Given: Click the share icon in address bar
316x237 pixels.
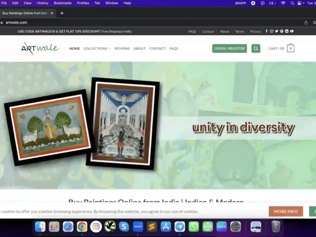Looking at the screenshot, I should [306, 23].
